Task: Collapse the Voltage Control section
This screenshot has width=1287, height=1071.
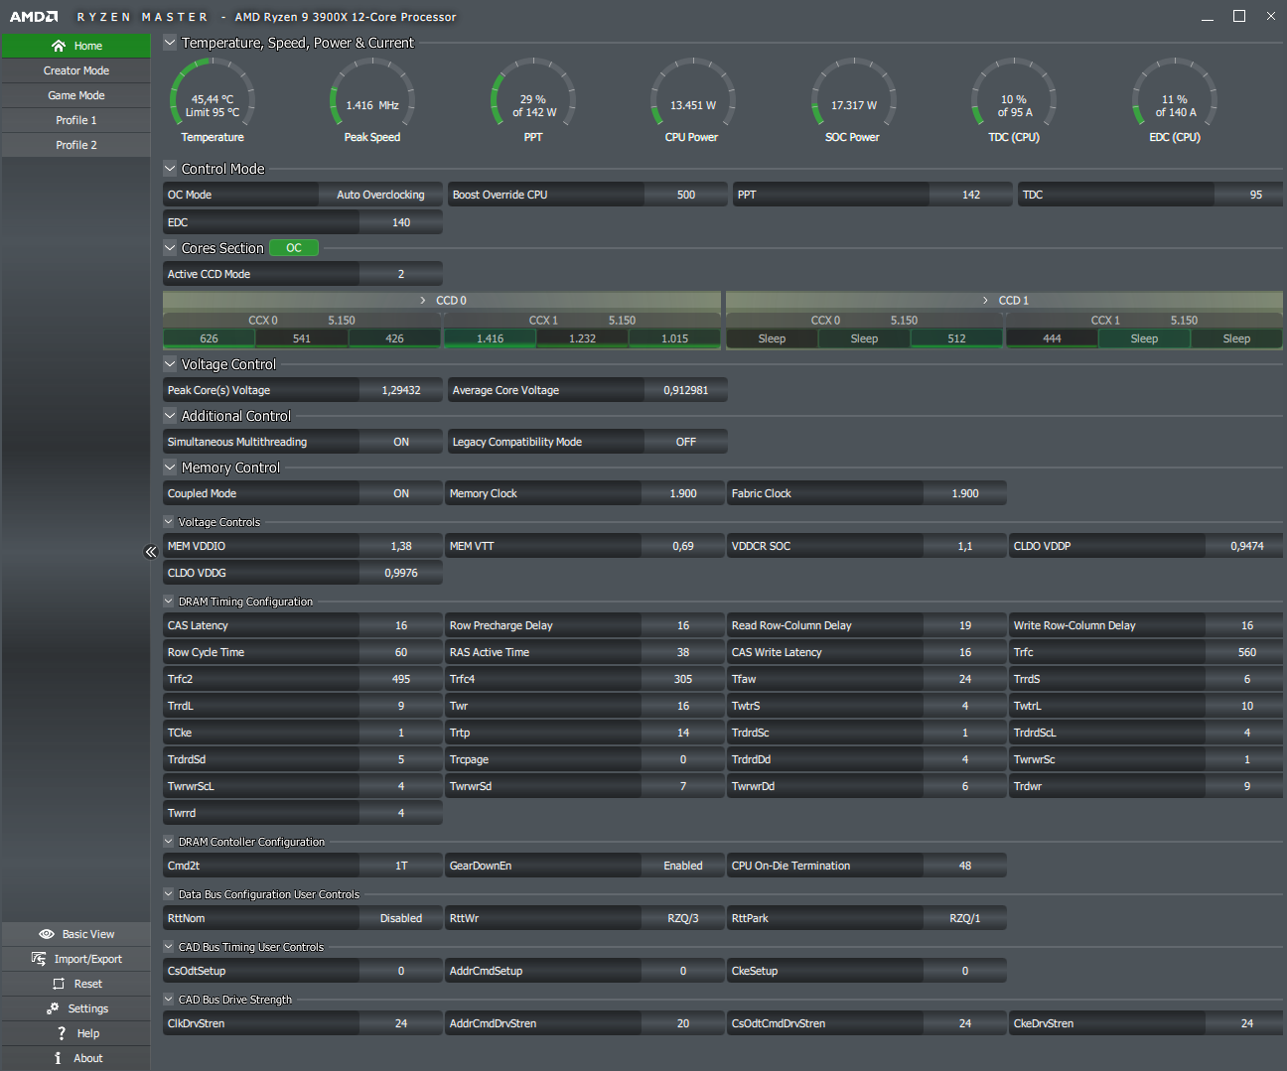Action: pyautogui.click(x=170, y=364)
